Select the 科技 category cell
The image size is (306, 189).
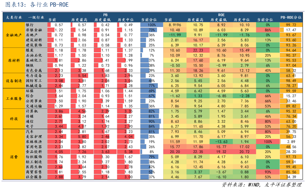pyautogui.click(x=14, y=119)
